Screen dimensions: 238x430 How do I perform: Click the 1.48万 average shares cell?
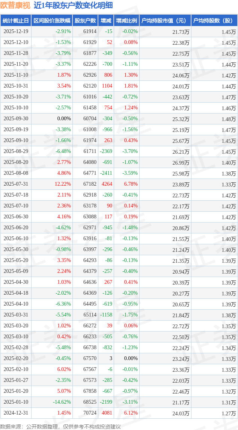pos(229,119)
